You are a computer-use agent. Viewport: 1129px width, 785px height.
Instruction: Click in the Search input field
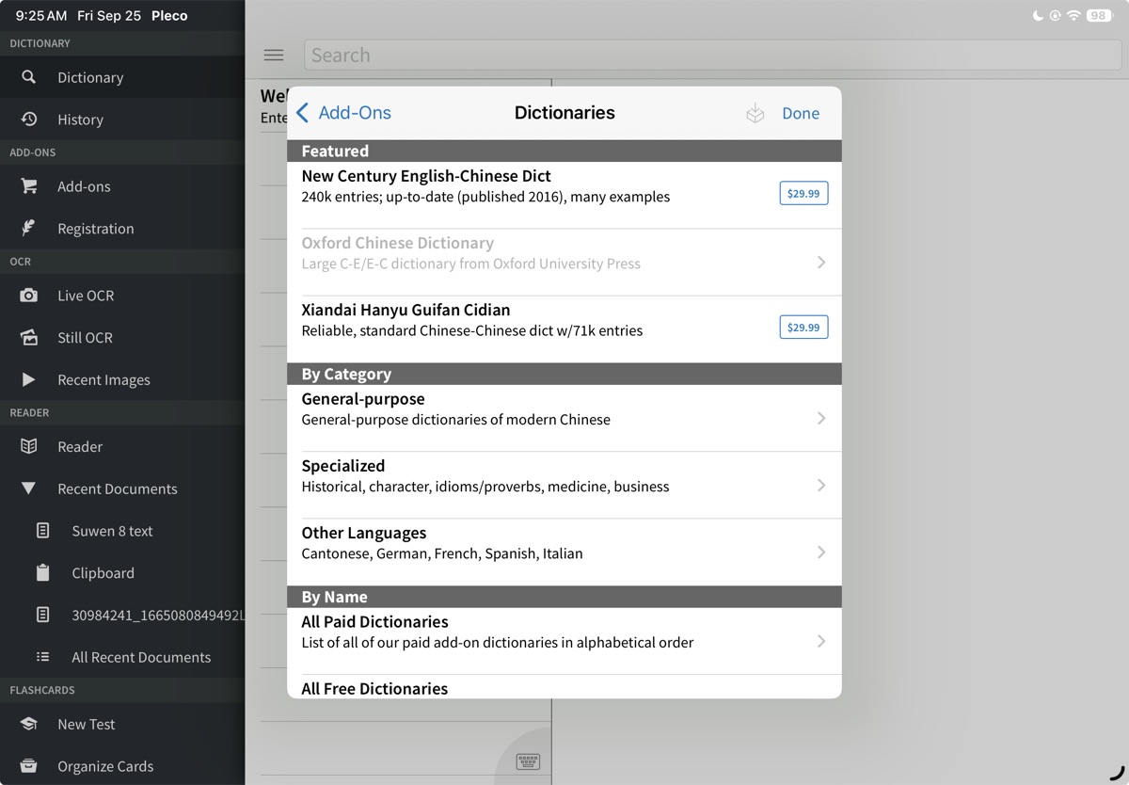tap(712, 55)
